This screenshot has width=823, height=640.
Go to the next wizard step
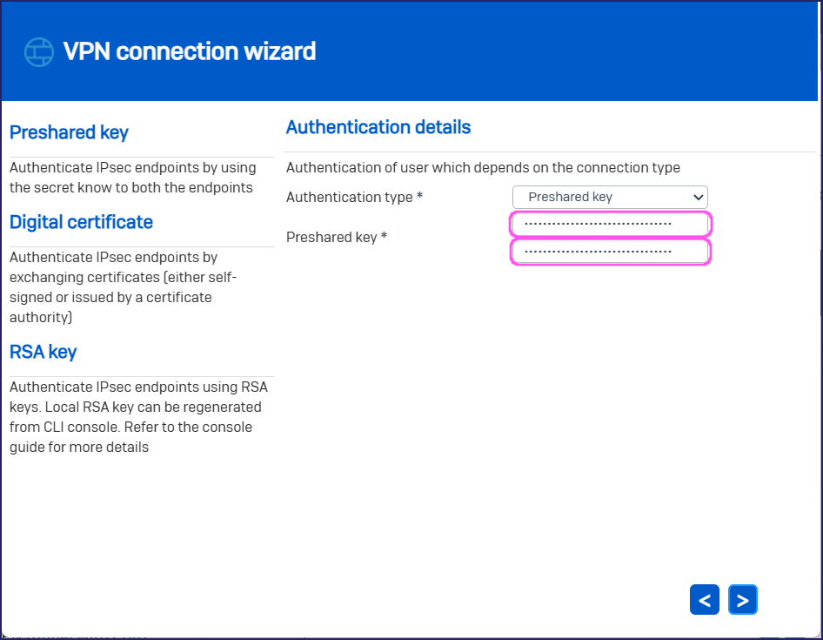(x=743, y=600)
